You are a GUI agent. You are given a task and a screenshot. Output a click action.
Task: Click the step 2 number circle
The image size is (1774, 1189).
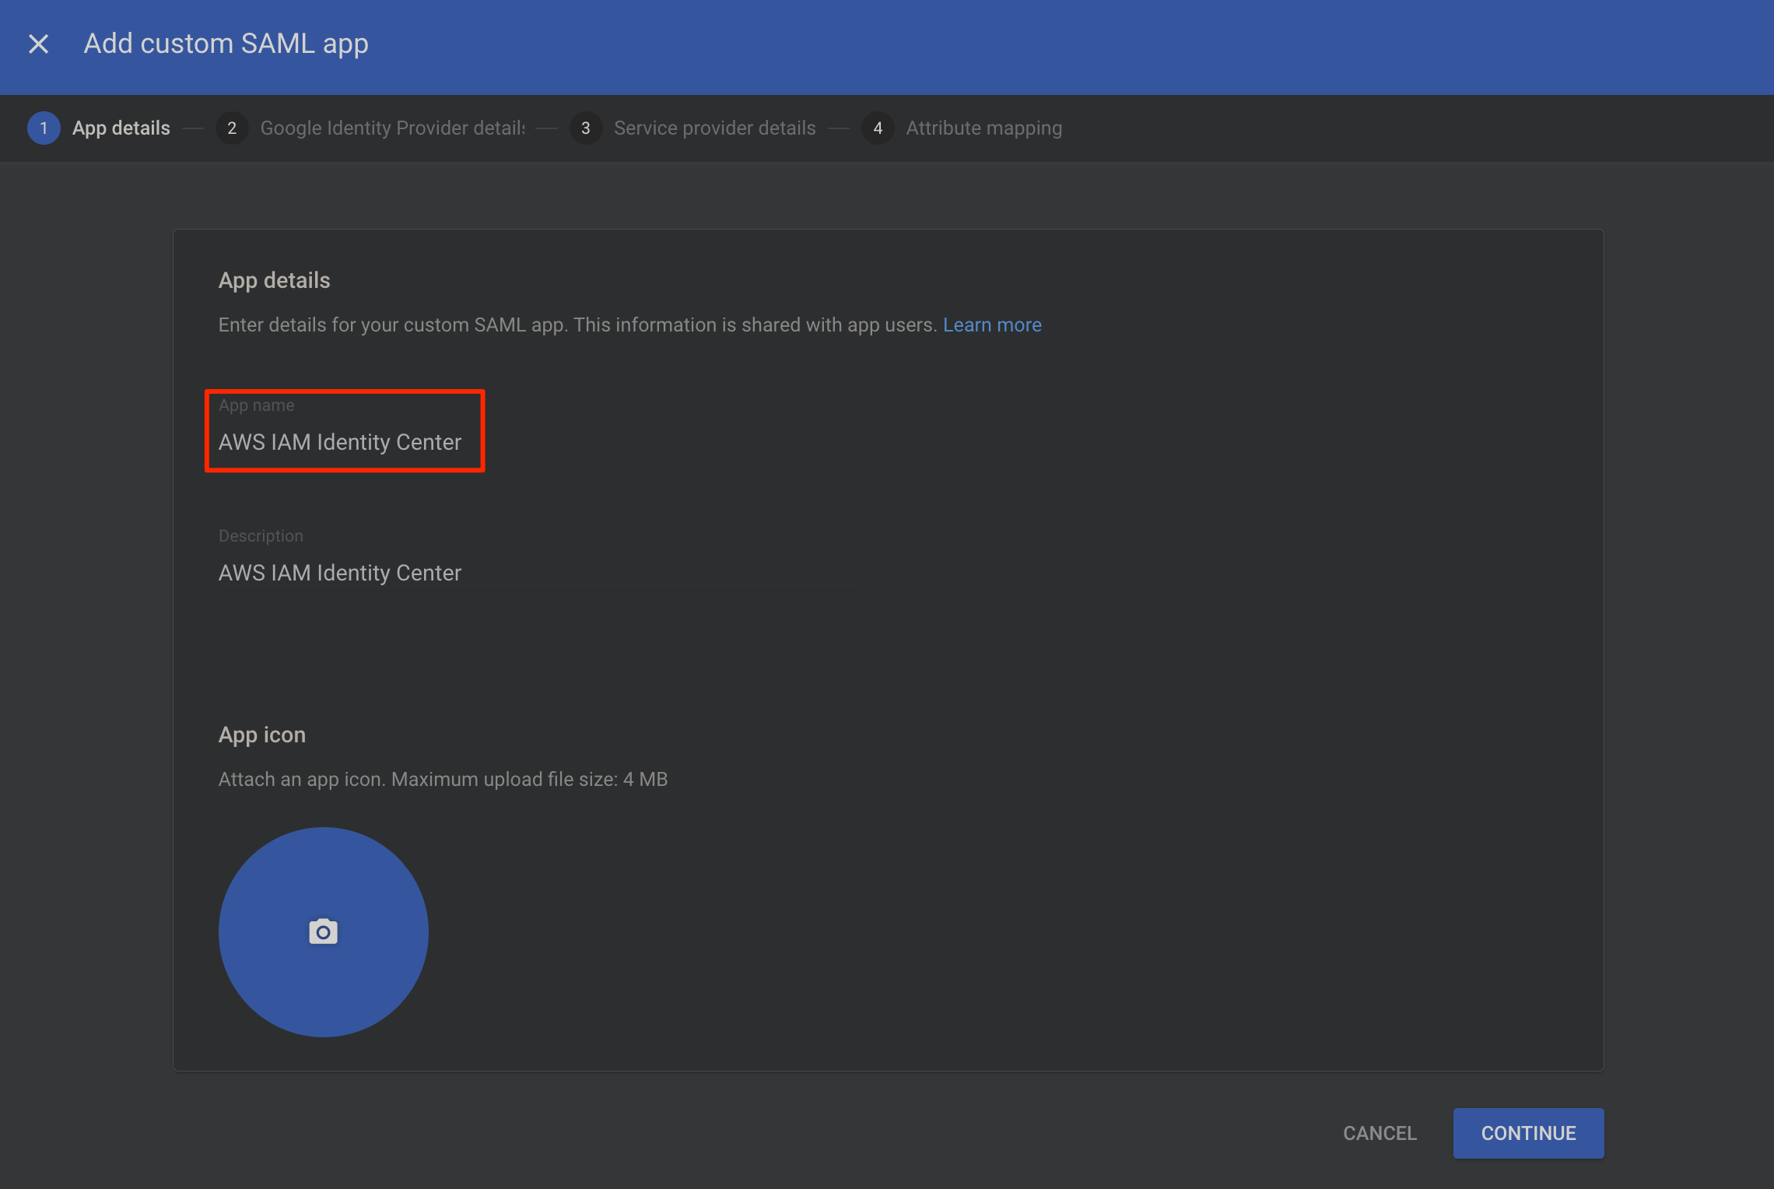[x=231, y=128]
